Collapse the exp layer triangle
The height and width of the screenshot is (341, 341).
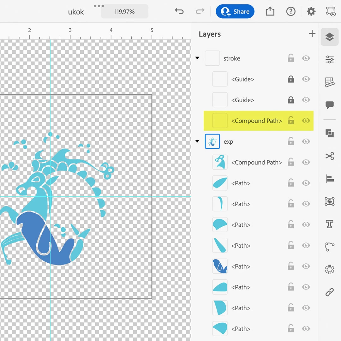197,141
